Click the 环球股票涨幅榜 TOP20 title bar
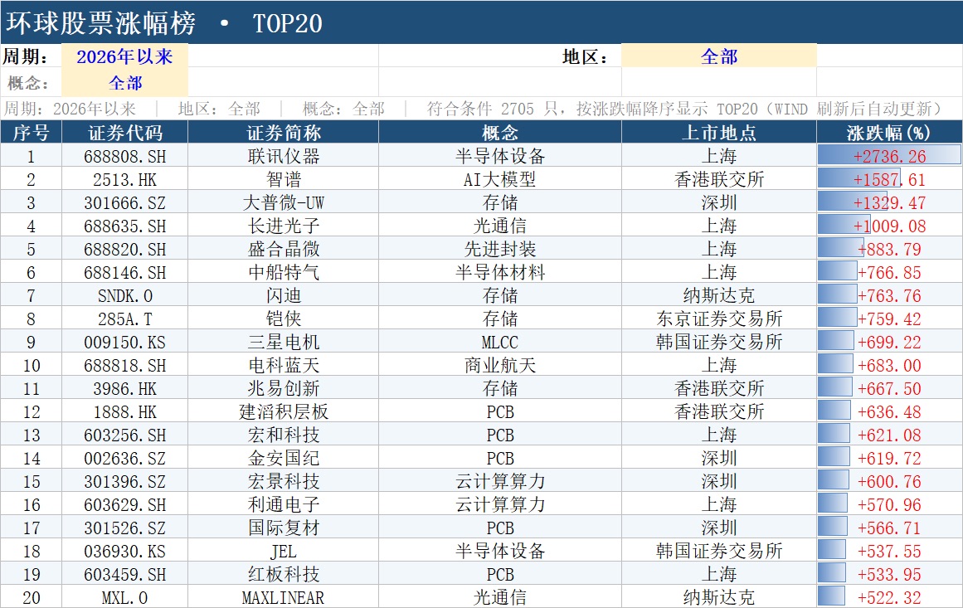 (481, 22)
